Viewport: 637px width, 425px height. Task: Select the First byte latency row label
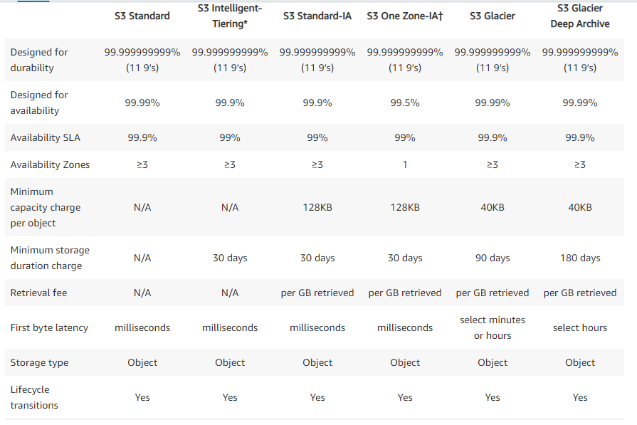click(49, 327)
